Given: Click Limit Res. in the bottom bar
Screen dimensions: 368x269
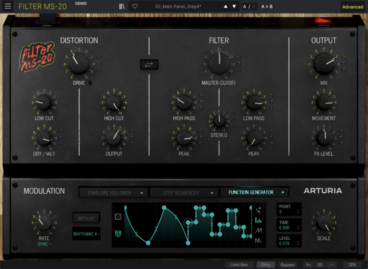Looking at the screenshot, I should (x=240, y=265).
